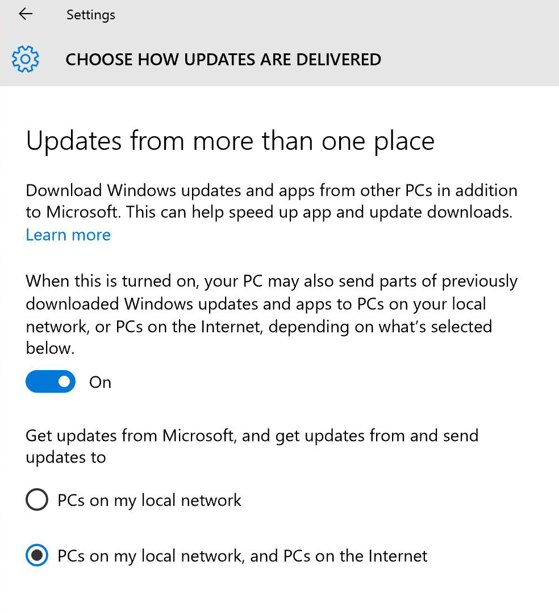Screen dimensions: 559x613
Task: Click the Settings label in the header
Action: pyautogui.click(x=90, y=14)
